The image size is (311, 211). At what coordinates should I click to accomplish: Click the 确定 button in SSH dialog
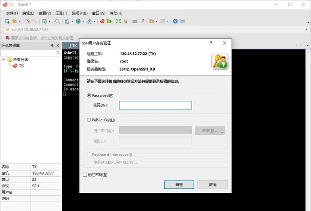(179, 185)
